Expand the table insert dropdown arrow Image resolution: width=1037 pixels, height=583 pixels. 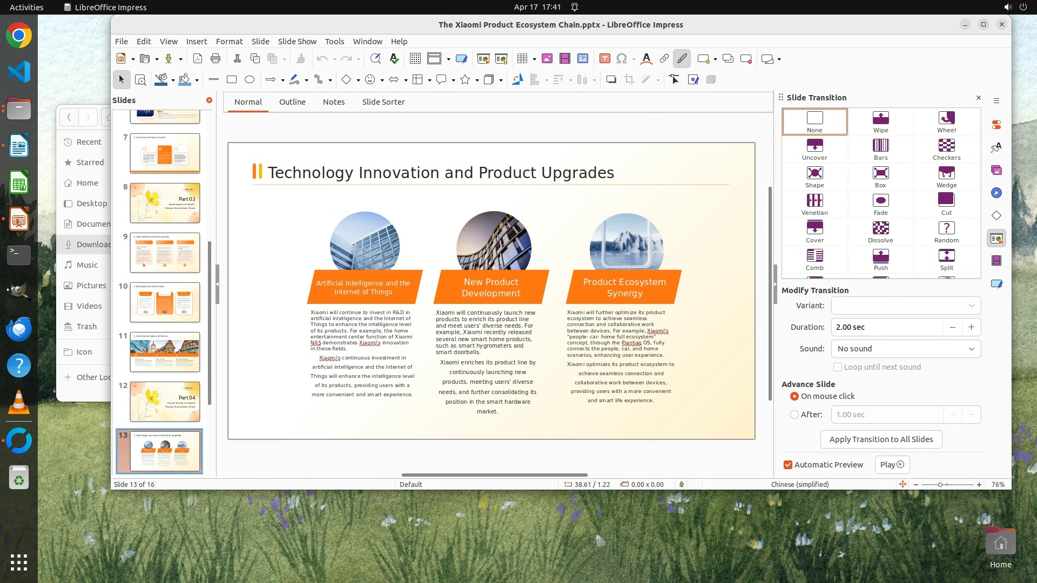(534, 59)
